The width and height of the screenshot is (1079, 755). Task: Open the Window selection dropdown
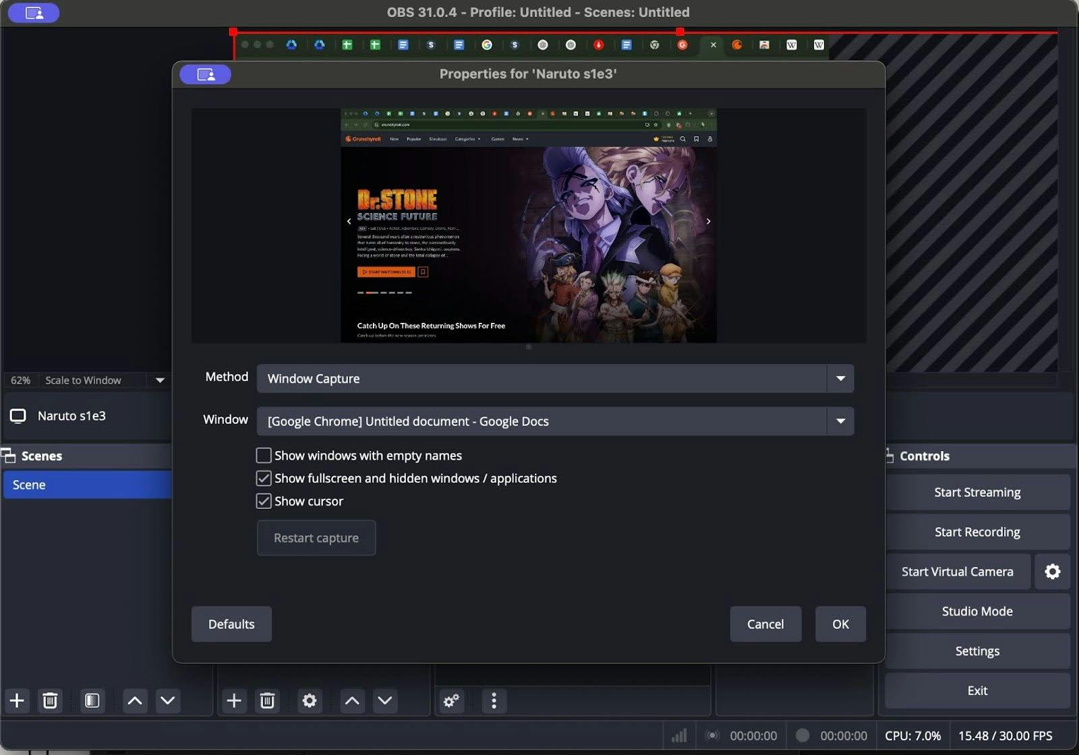tap(555, 421)
